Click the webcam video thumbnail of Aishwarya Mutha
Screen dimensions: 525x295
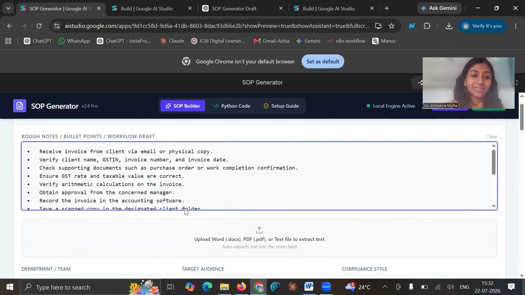point(468,83)
